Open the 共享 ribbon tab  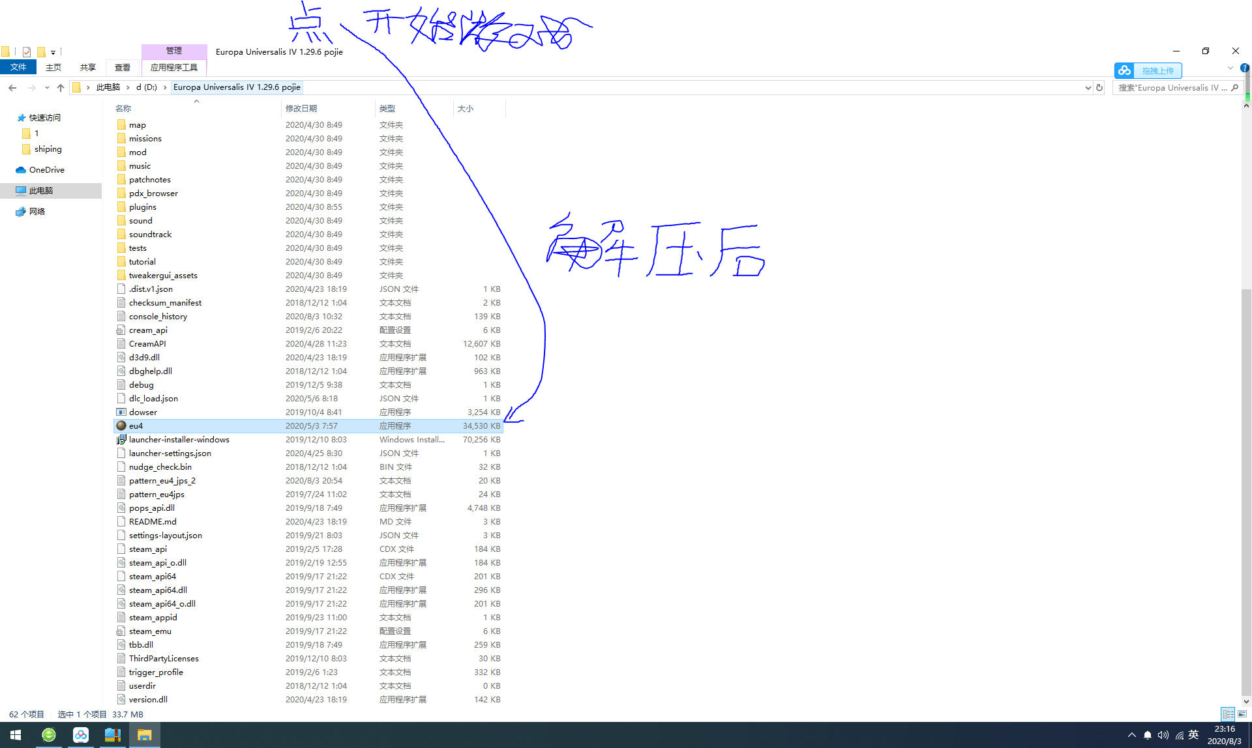tap(88, 67)
